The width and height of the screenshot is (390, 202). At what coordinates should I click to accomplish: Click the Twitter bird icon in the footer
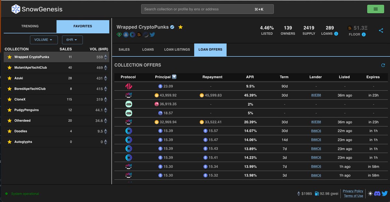pyautogui.click(x=384, y=194)
